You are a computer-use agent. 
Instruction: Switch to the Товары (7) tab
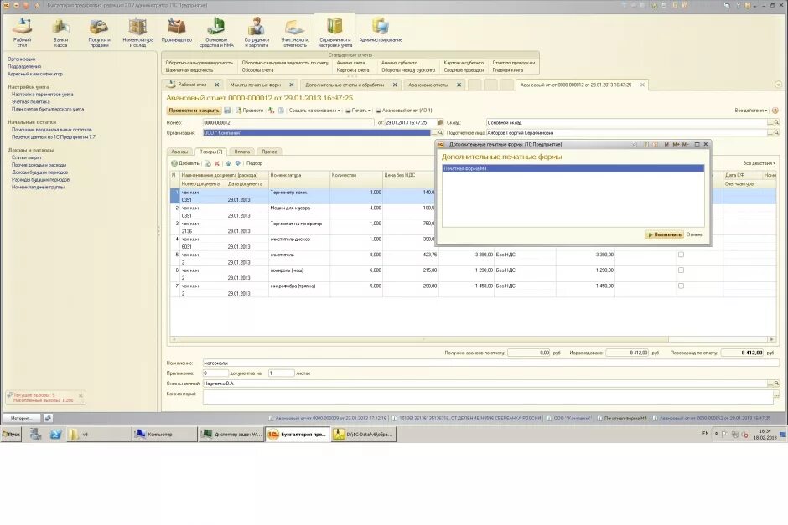click(211, 152)
